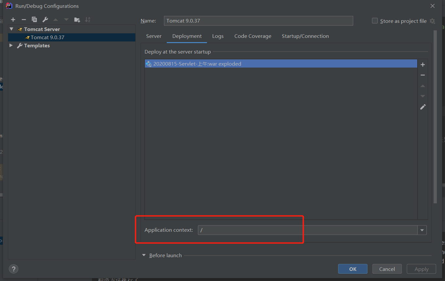
Task: Open the Startup/Connection tab
Action: pyautogui.click(x=305, y=36)
